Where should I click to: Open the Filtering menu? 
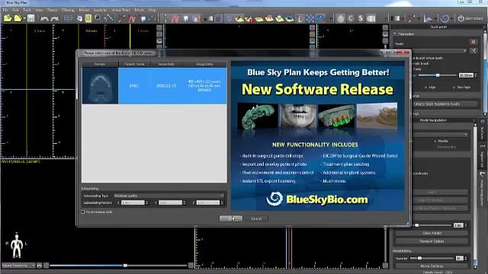[68, 10]
